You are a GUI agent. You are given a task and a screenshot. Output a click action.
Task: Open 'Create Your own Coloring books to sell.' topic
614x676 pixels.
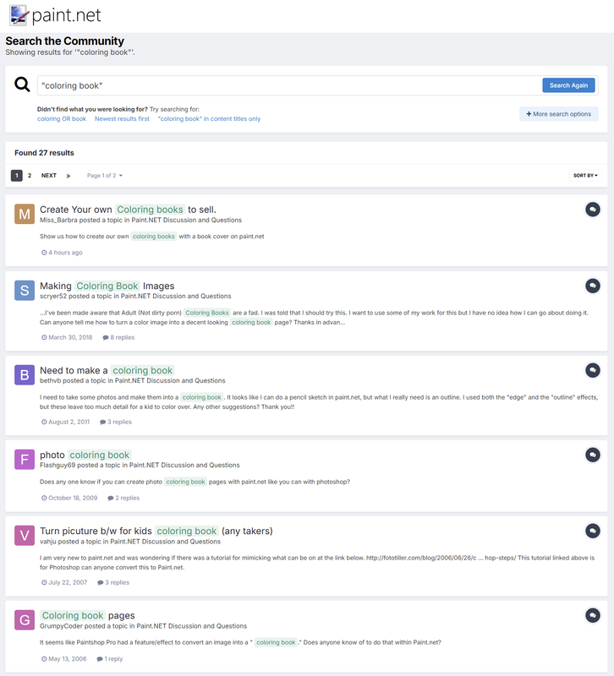click(128, 210)
